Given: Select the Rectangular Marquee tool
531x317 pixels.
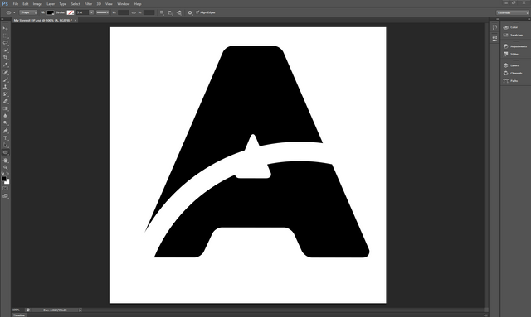Looking at the screenshot, I should click(6, 36).
